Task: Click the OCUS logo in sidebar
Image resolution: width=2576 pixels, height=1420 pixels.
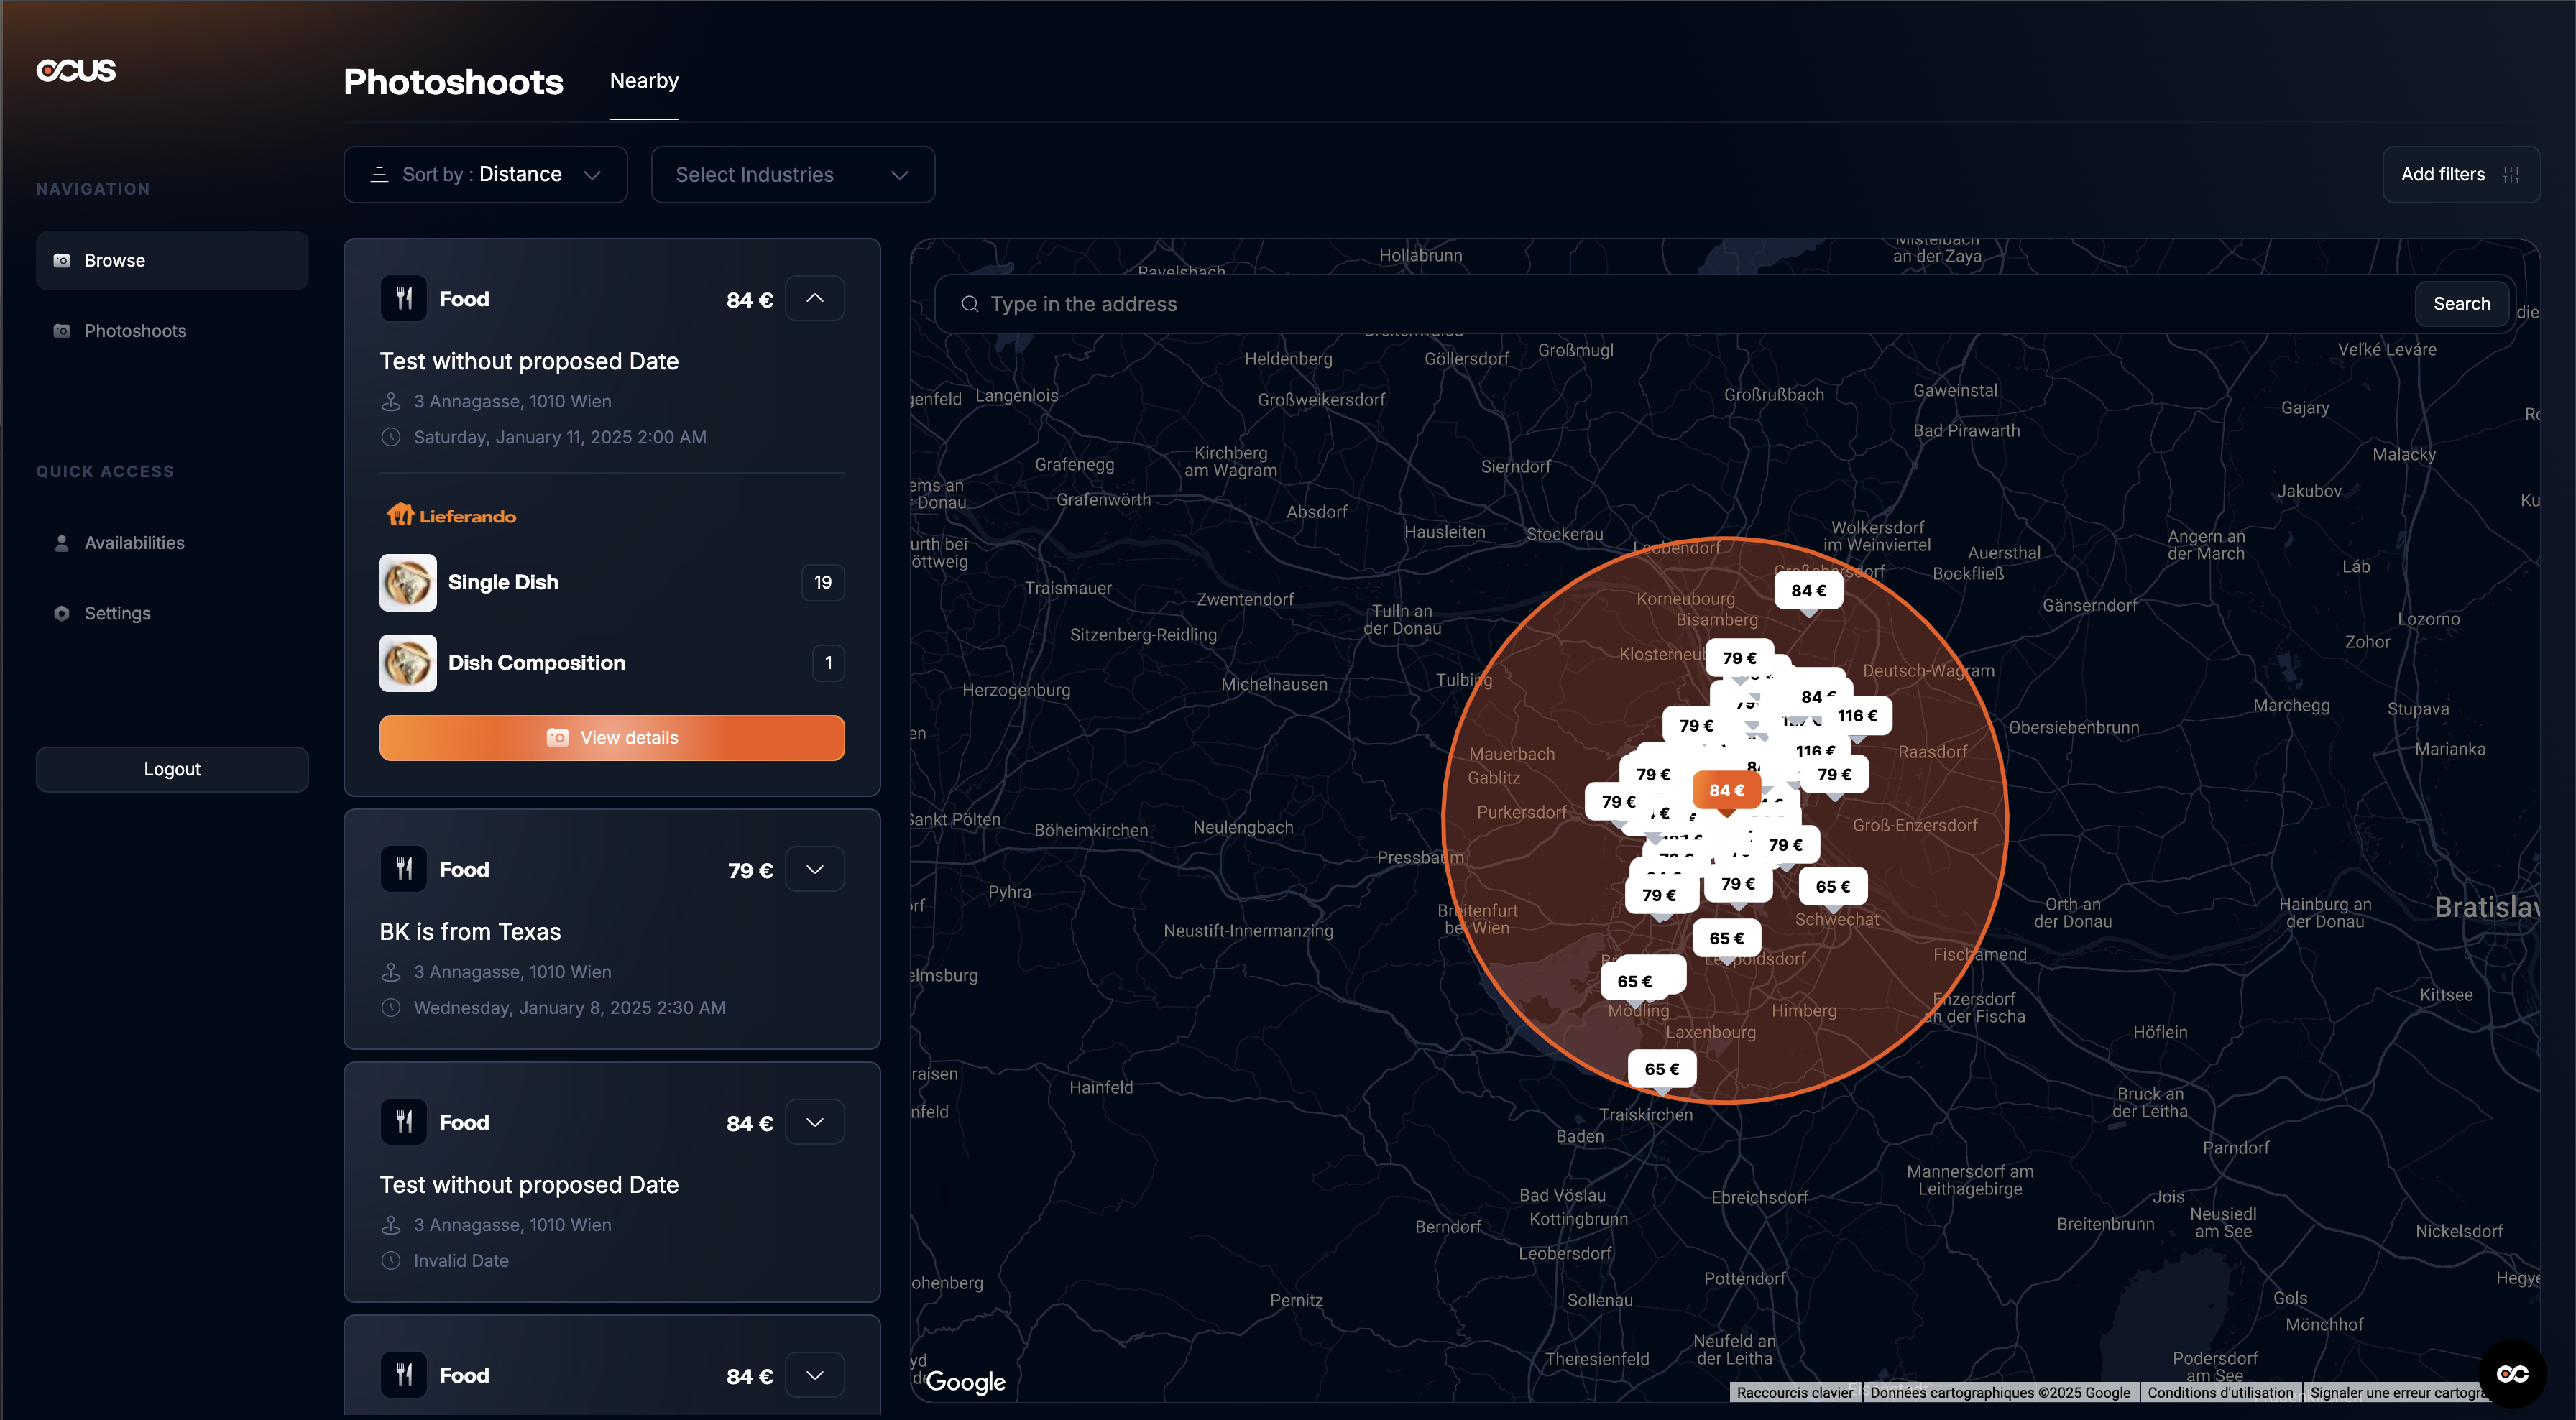Action: click(x=76, y=70)
